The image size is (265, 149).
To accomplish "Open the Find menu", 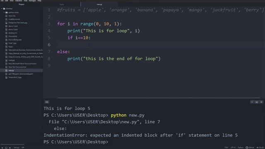I will pyautogui.click(x=25, y=1).
